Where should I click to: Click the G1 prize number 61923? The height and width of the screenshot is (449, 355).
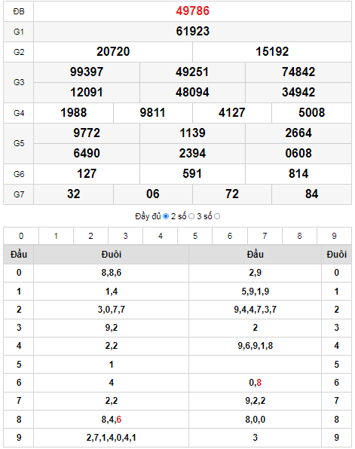tap(192, 31)
